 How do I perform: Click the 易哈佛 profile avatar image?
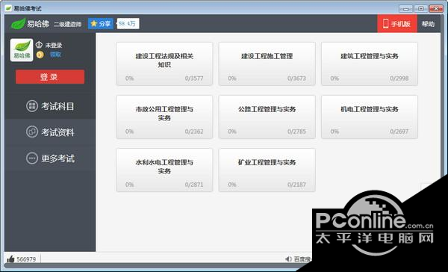point(22,50)
